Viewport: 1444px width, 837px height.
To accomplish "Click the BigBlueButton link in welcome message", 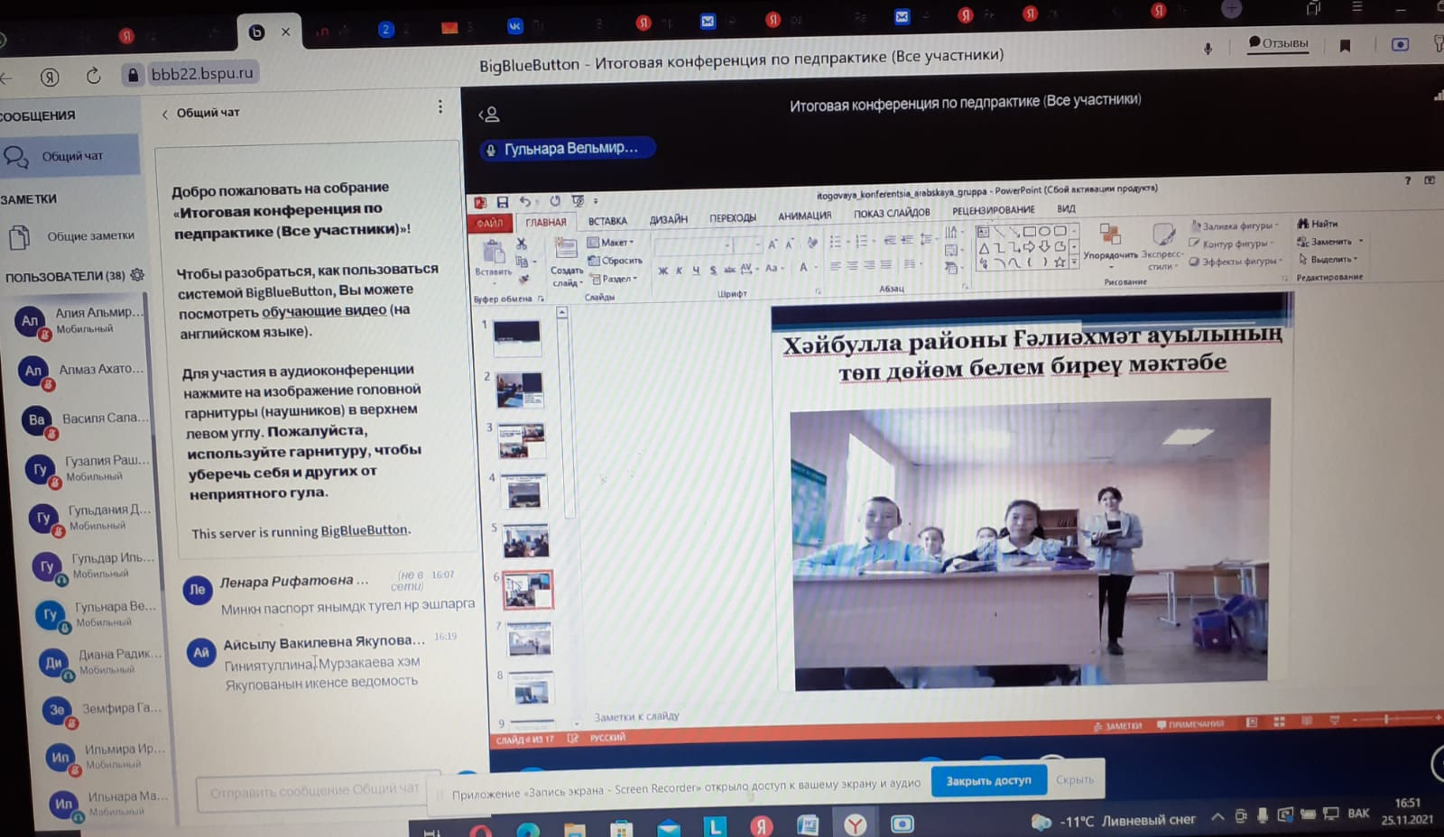I will click(x=364, y=530).
